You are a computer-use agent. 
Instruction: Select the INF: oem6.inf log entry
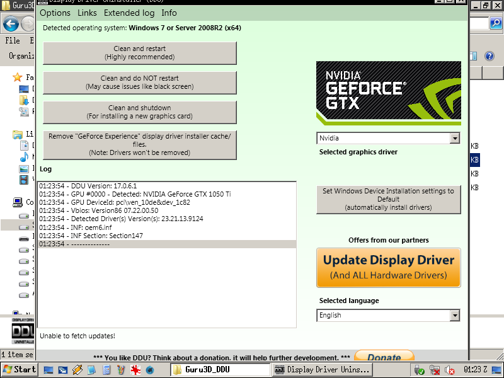(x=167, y=227)
